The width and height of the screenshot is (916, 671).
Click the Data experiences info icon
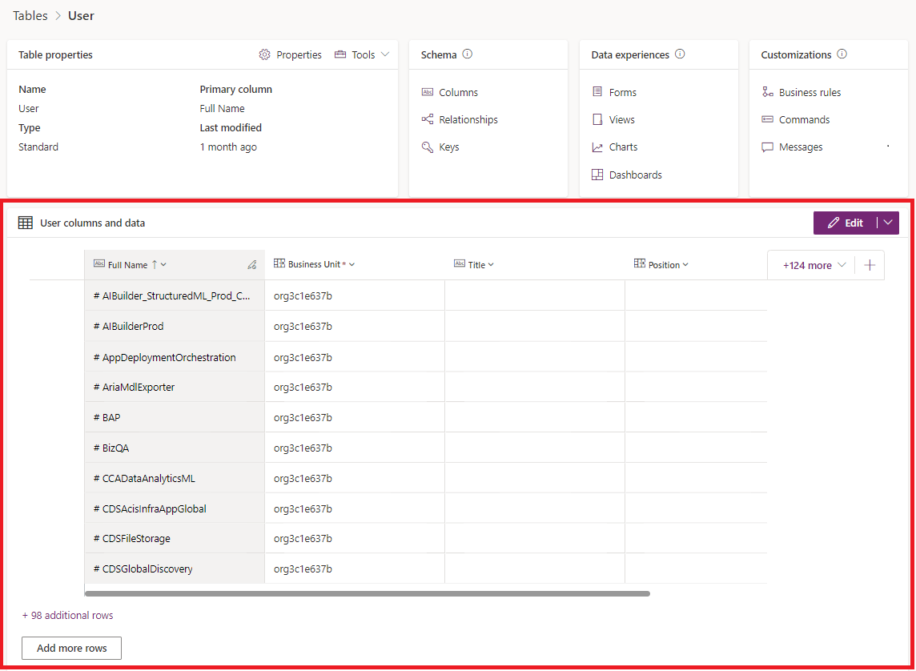[x=680, y=54]
